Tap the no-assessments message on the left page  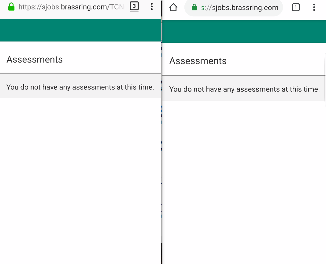click(80, 87)
